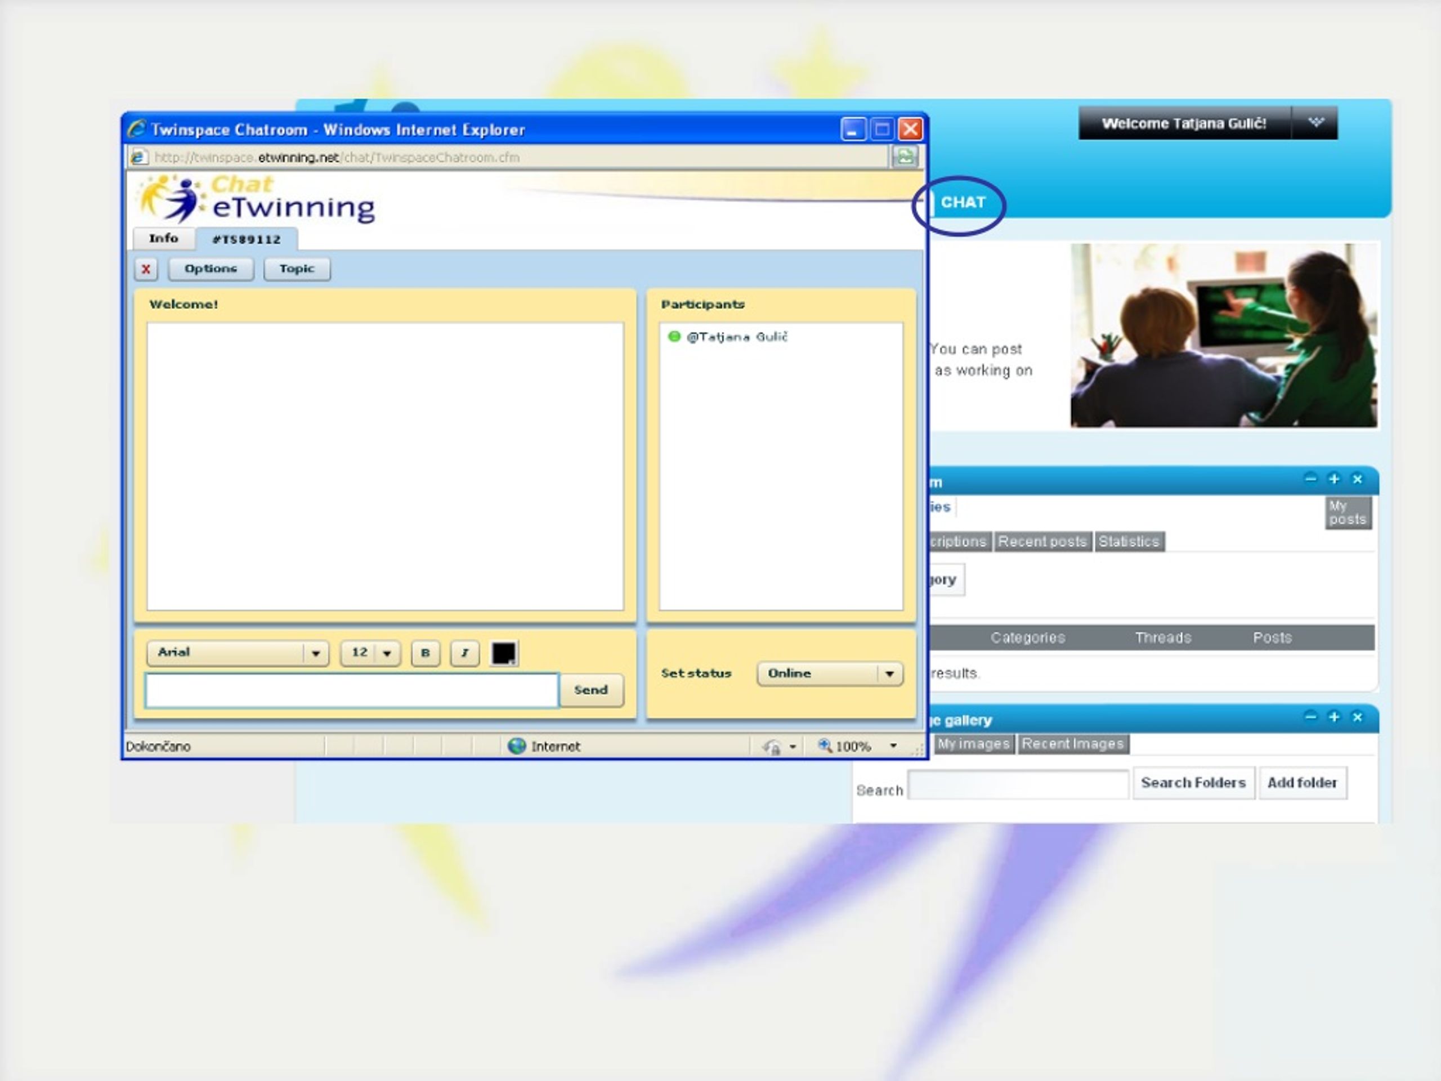Close the chat tab with the red X button

(146, 269)
